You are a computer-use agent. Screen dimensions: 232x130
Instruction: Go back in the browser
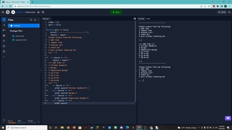3,6
